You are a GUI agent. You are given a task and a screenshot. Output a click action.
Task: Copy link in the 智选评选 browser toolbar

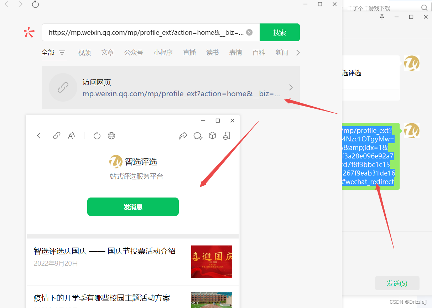(x=57, y=136)
